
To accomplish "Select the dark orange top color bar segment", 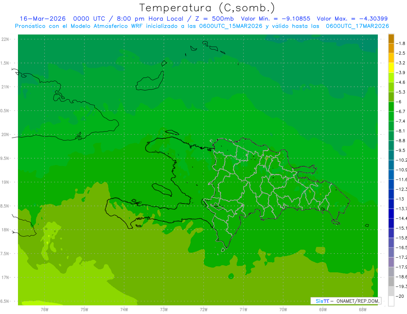I will tap(391, 39).
